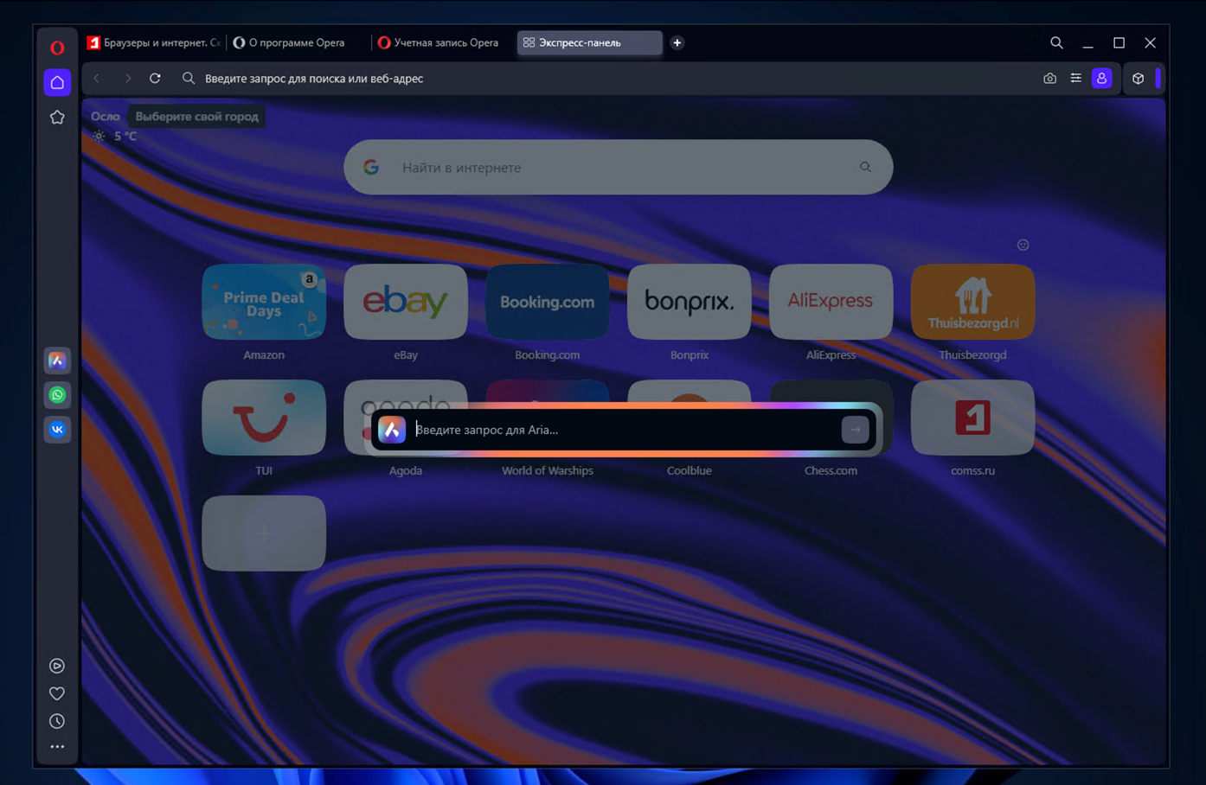
Task: Focus the 'Найти в интернете' search field
Action: click(619, 167)
